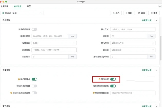Click the bps unit label
The image size is (162, 108).
pyautogui.click(x=72, y=36)
